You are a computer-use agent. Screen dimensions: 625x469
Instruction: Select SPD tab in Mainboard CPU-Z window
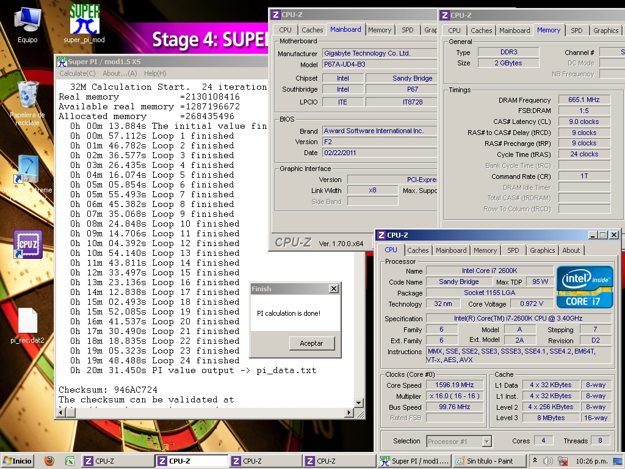[x=407, y=30]
